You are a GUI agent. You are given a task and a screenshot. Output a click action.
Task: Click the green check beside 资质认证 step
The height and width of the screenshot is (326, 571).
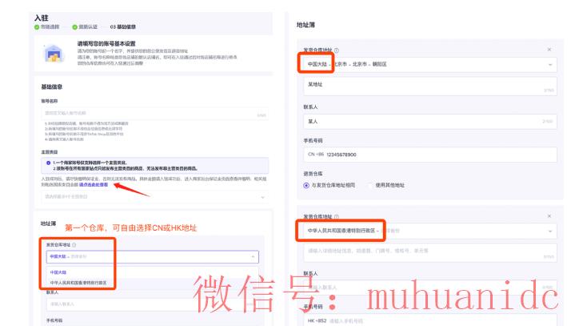[74, 27]
